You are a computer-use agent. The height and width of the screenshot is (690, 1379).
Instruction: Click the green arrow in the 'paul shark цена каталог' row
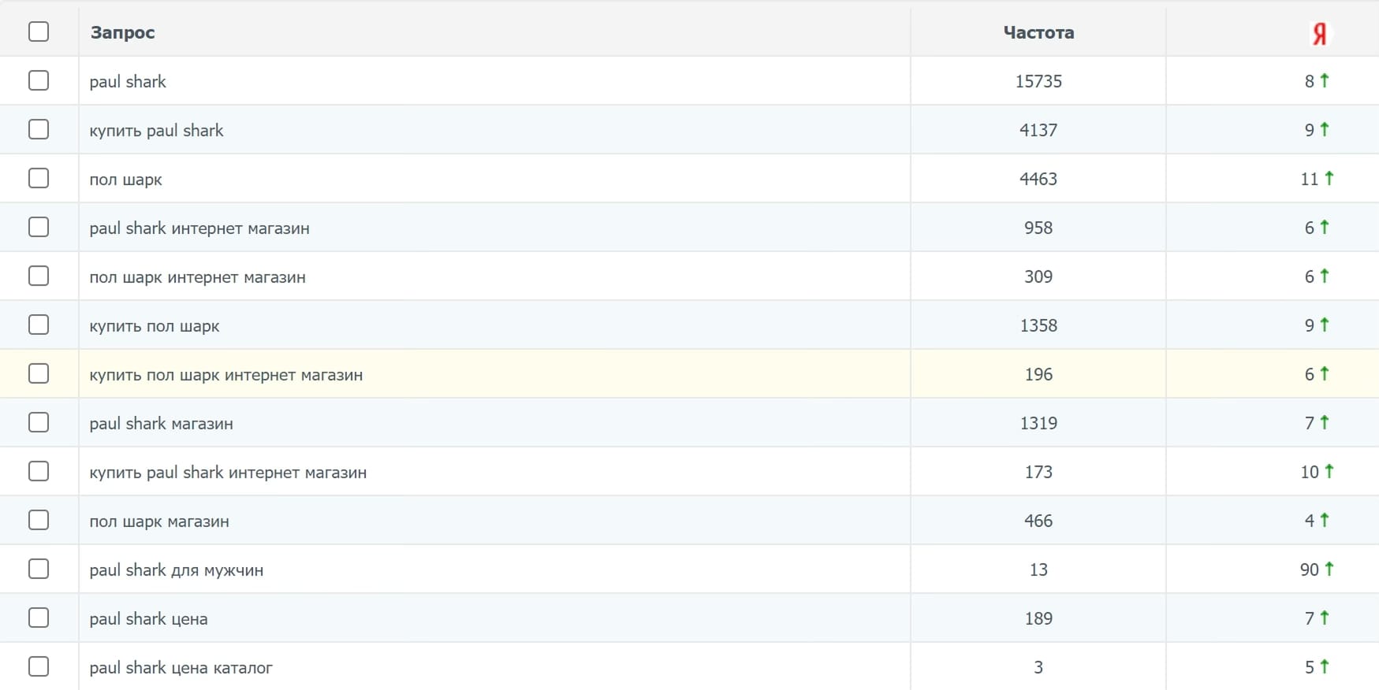click(x=1325, y=666)
